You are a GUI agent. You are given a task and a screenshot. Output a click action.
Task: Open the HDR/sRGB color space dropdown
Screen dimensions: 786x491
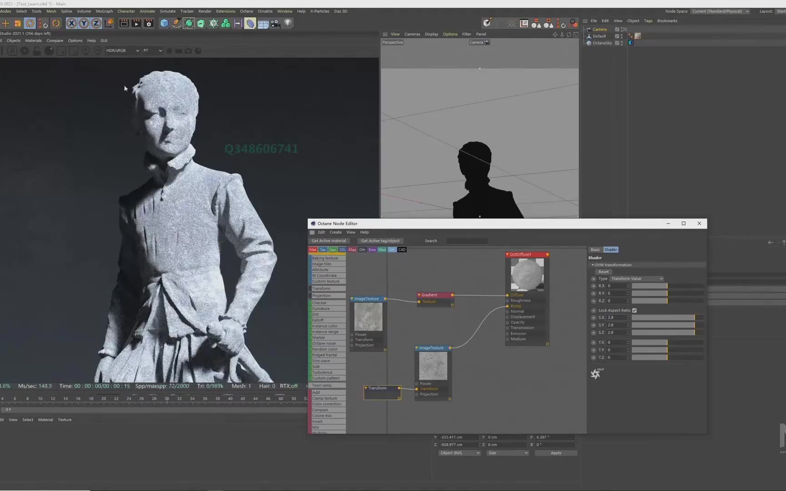pyautogui.click(x=122, y=50)
